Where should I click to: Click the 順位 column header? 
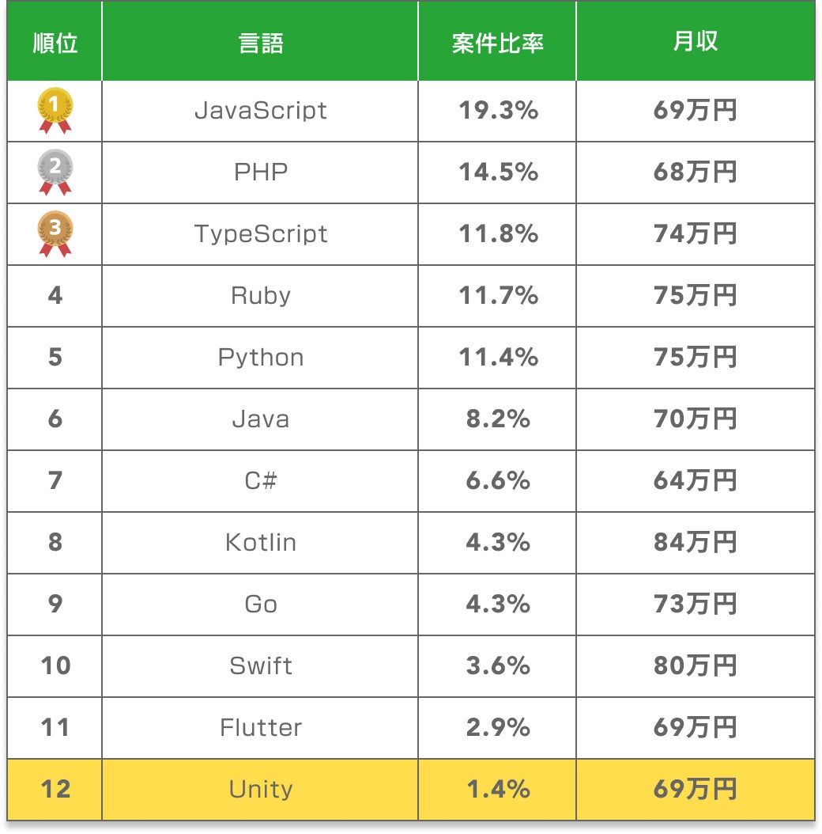pos(55,43)
